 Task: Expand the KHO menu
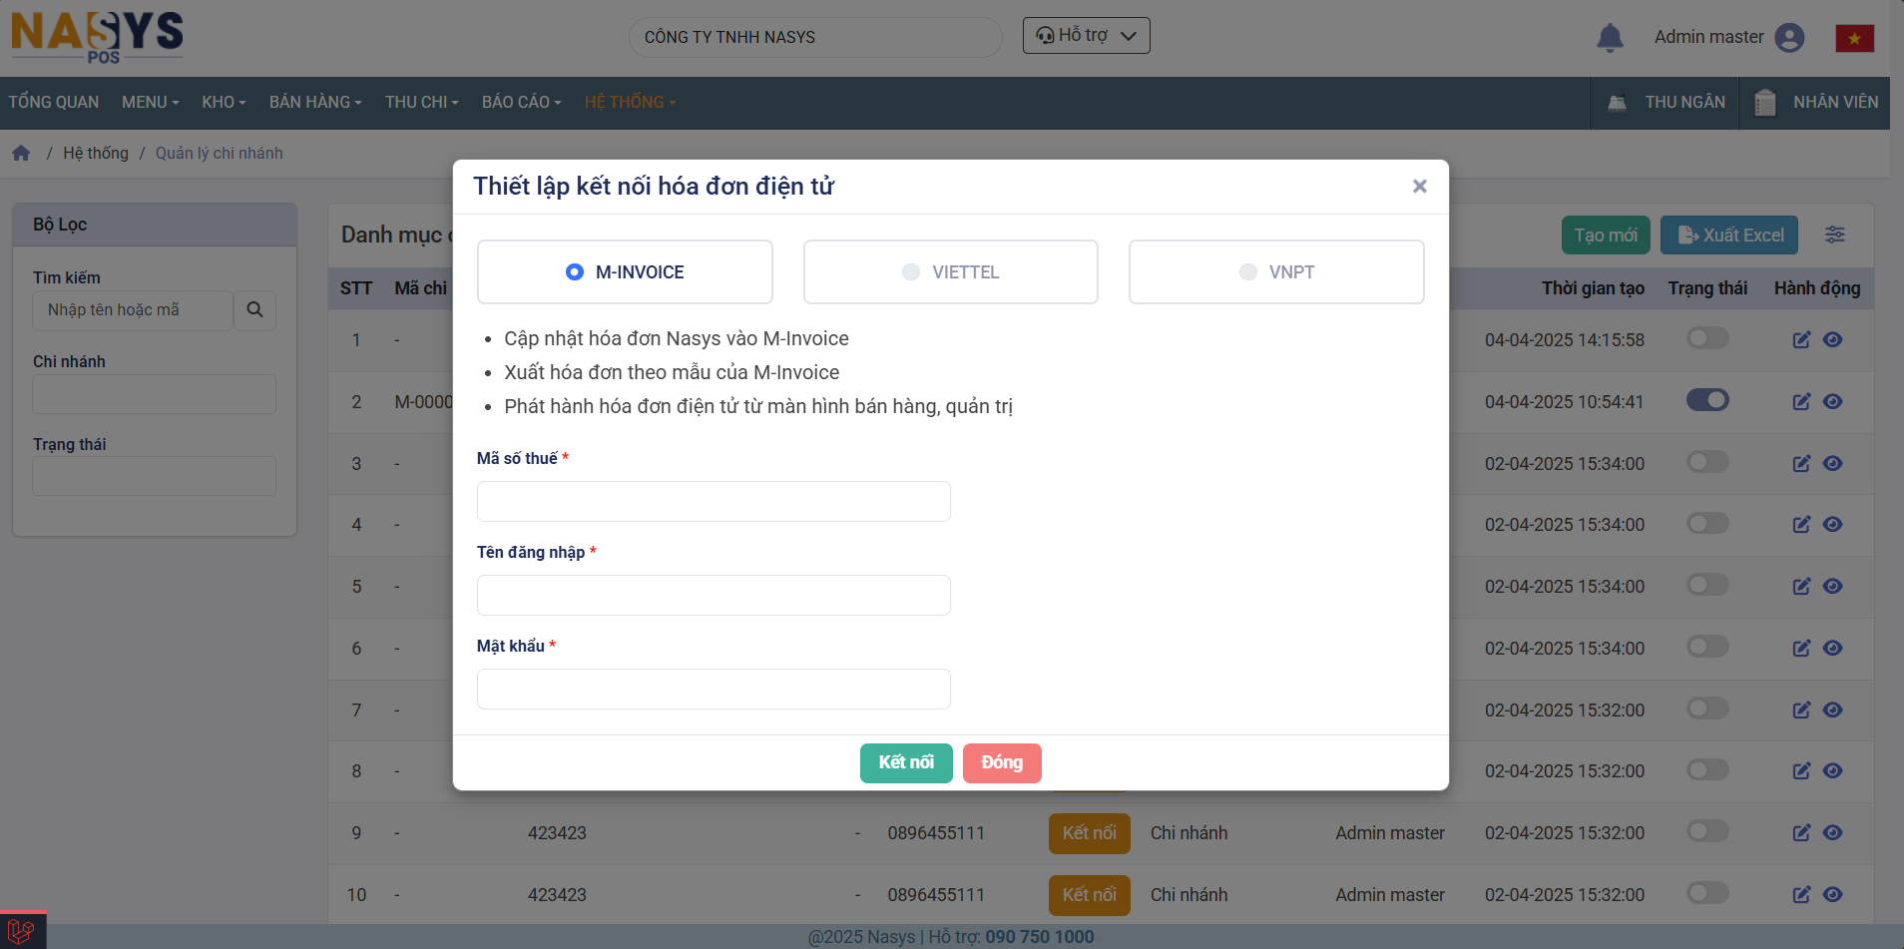point(224,102)
